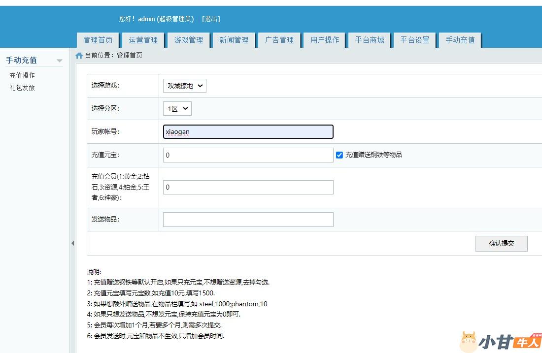Viewport: 542px width, 353px height.
Task: Click the 退出 logout link
Action: [211, 19]
